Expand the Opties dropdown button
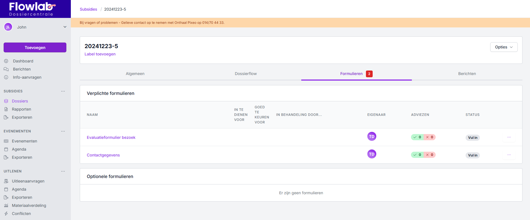This screenshot has height=220, width=530. coord(504,47)
